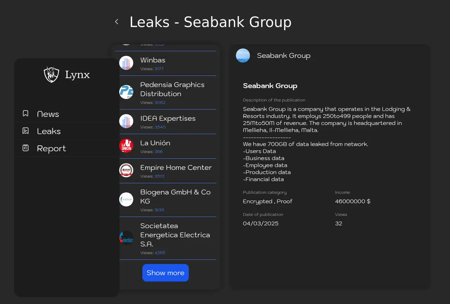Open the Winbas entry title

pyautogui.click(x=153, y=60)
